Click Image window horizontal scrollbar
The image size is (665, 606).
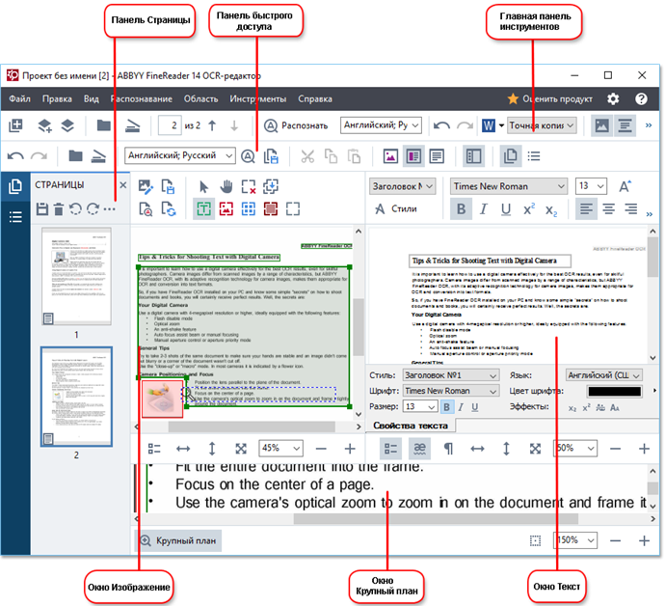pos(252,427)
